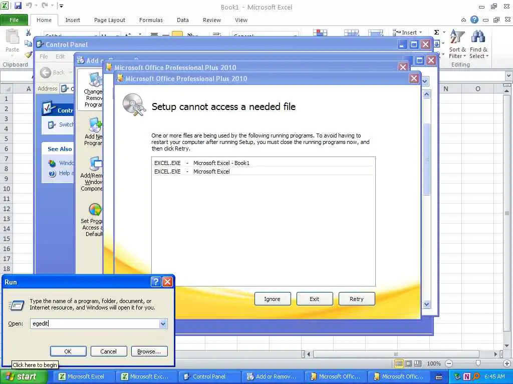Click the Cut scissors icon in Clipboard group
513x384 pixels.
tap(28, 32)
